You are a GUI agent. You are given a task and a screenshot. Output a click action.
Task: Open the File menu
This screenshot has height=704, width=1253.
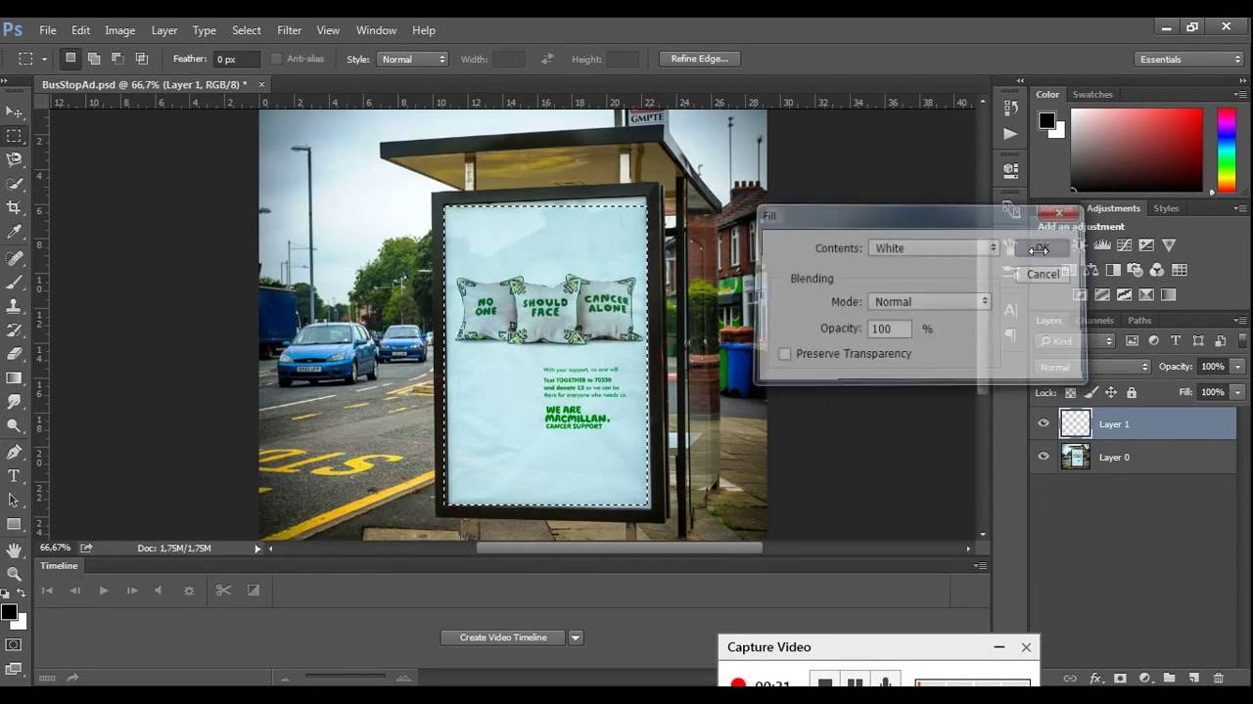click(x=47, y=30)
